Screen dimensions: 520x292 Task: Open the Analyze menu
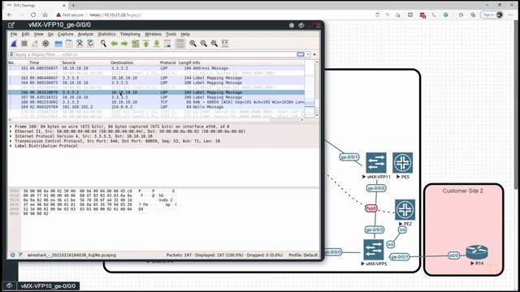(85, 34)
